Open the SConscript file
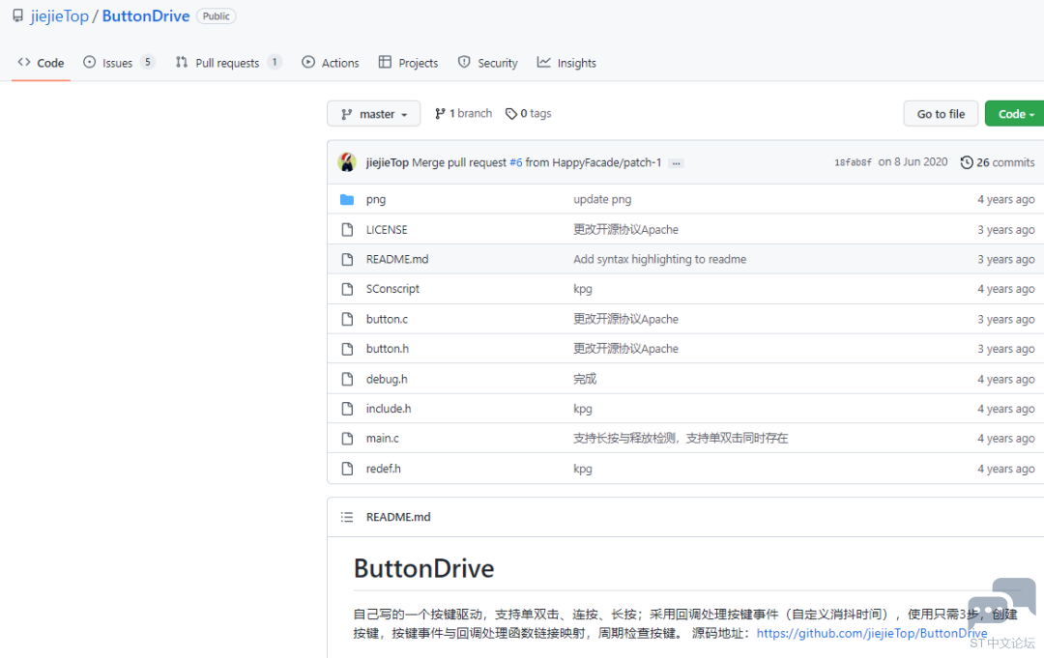This screenshot has width=1044, height=658. (x=392, y=289)
